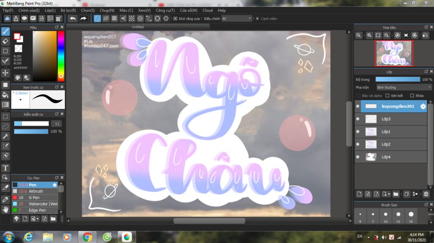The image size is (434, 243).
Task: Select the Text tool
Action: point(5,168)
